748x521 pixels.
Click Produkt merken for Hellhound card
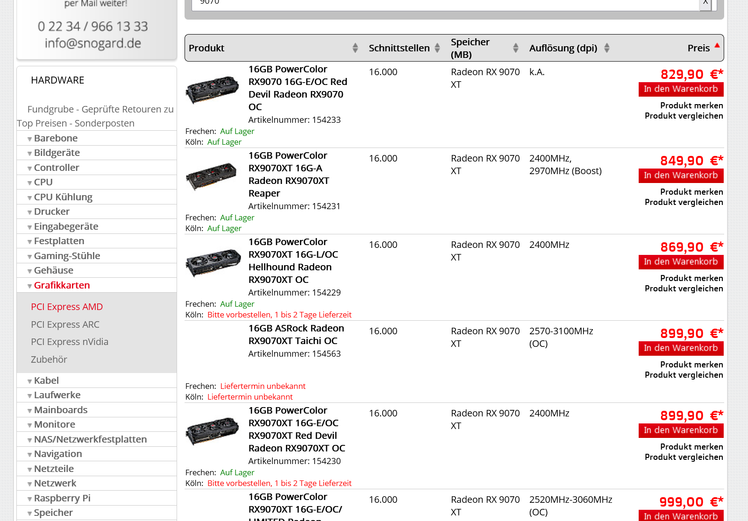point(691,278)
